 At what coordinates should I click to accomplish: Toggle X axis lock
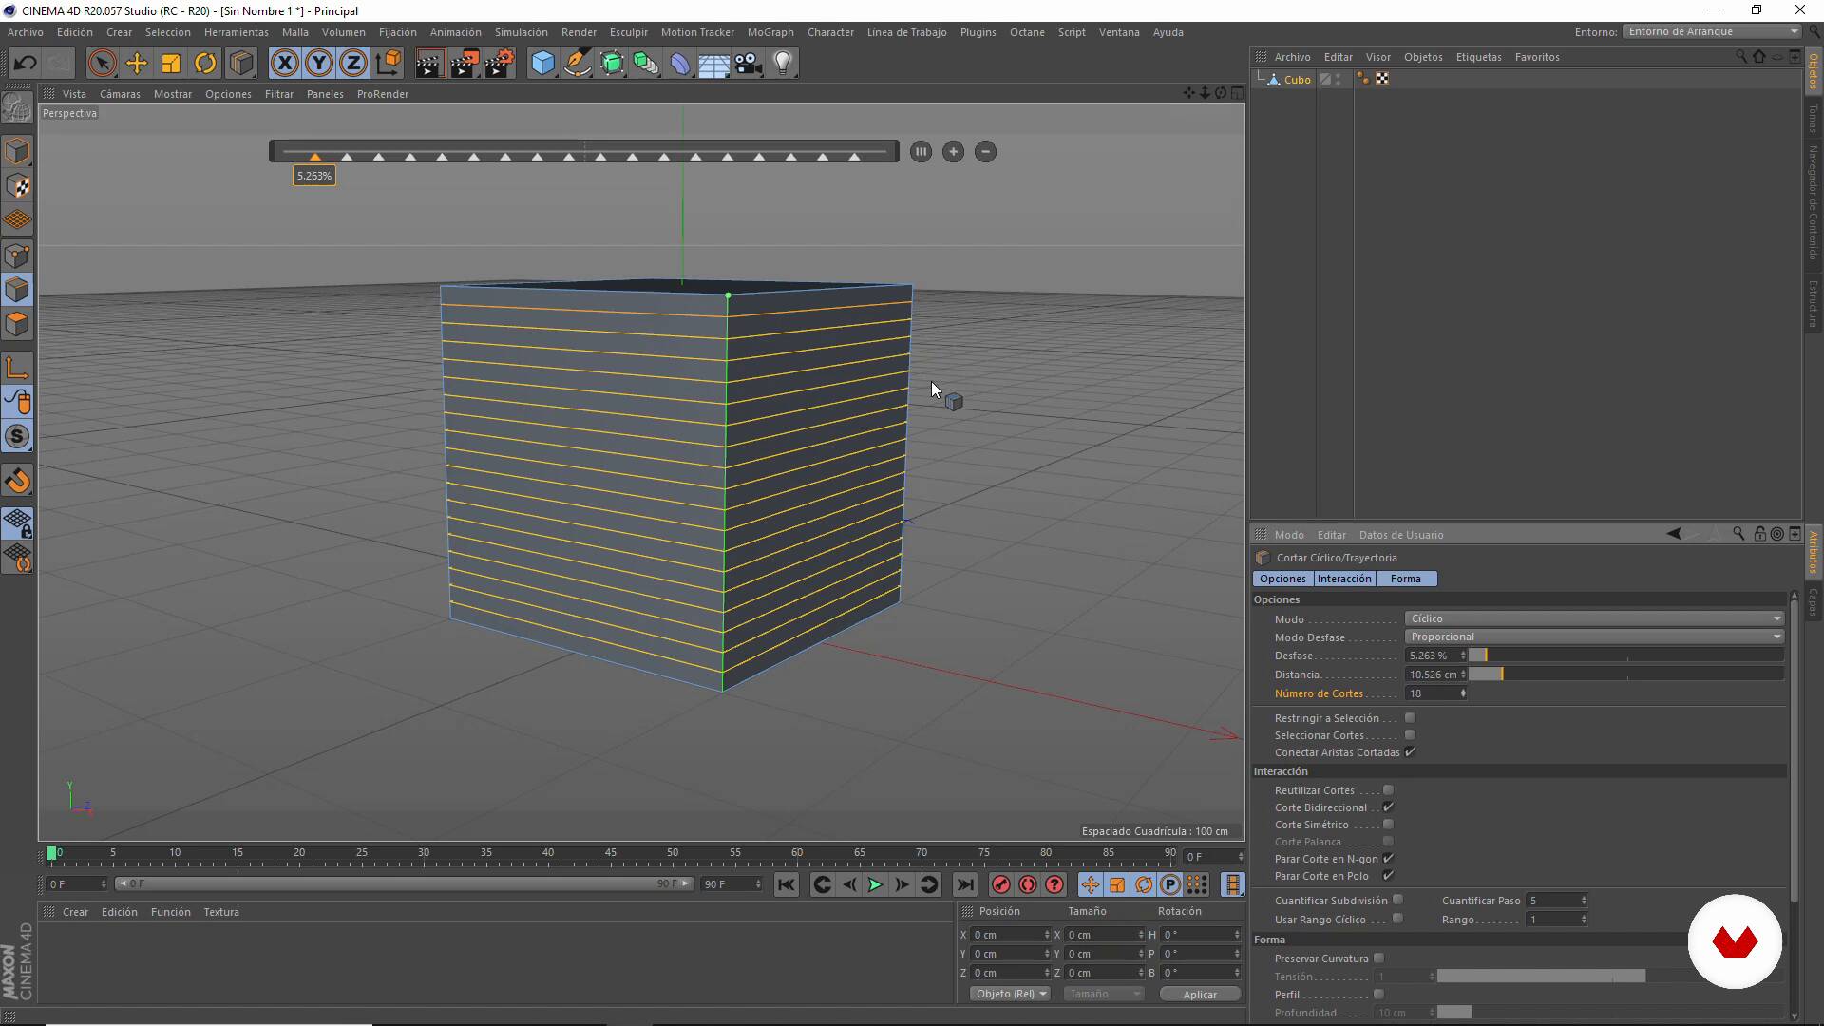pos(284,64)
